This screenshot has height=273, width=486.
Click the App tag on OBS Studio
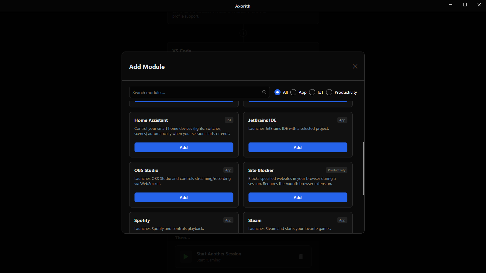(228, 170)
